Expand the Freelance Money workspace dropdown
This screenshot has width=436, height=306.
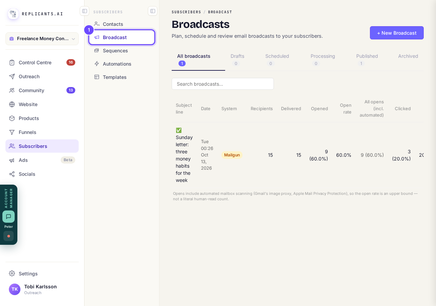(42, 39)
